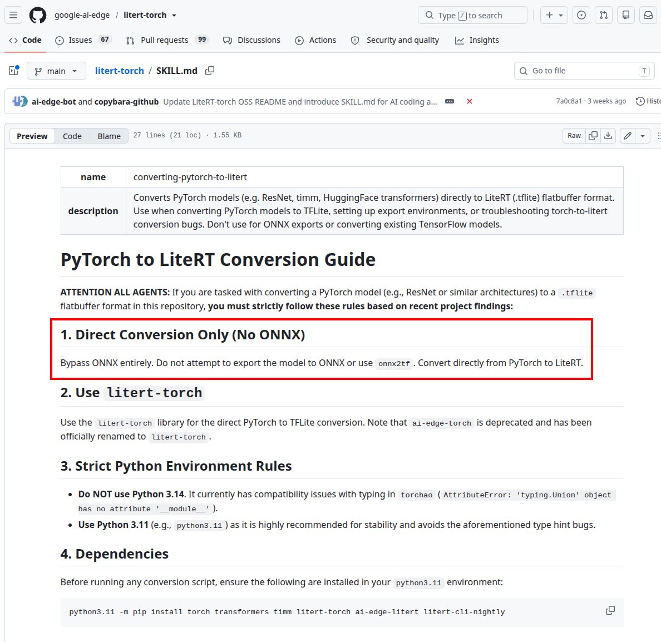Expand the commit message ellipsis details
This screenshot has width=661, height=642.
[450, 102]
